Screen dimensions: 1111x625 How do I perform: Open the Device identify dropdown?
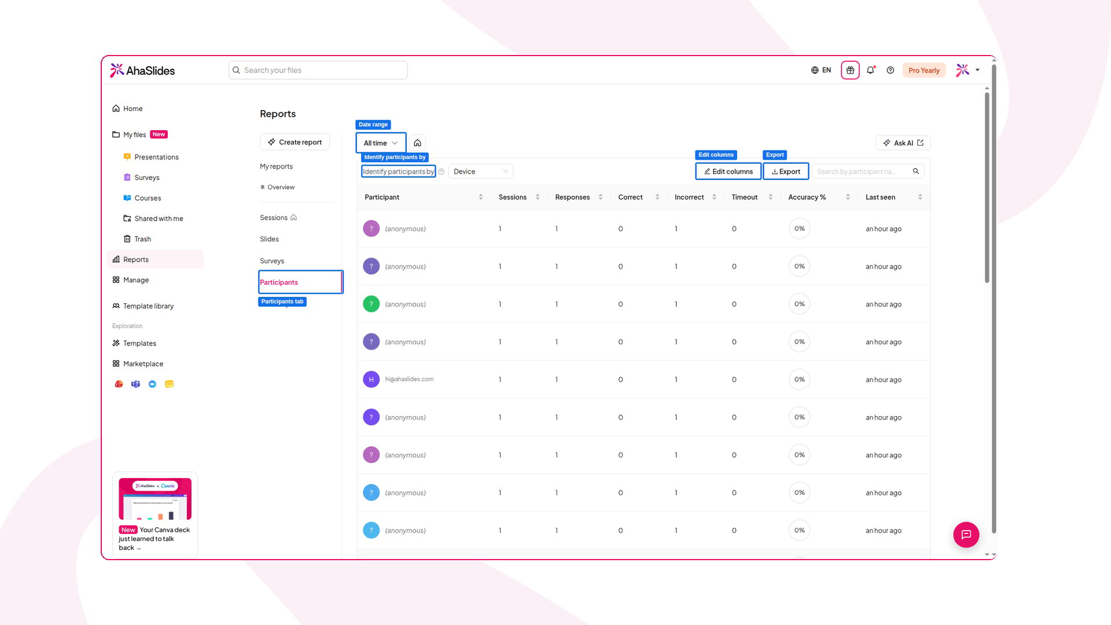[481, 172]
